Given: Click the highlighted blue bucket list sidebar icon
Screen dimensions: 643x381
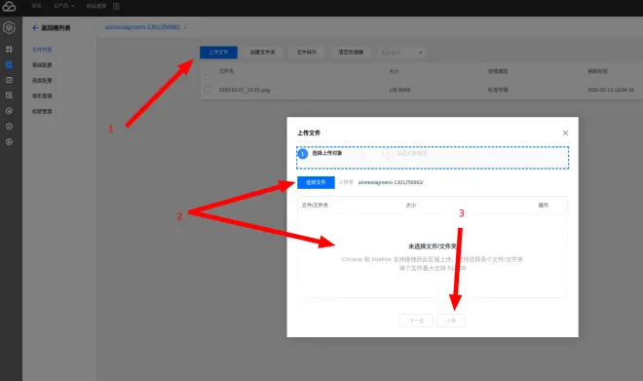Looking at the screenshot, I should click(9, 64).
